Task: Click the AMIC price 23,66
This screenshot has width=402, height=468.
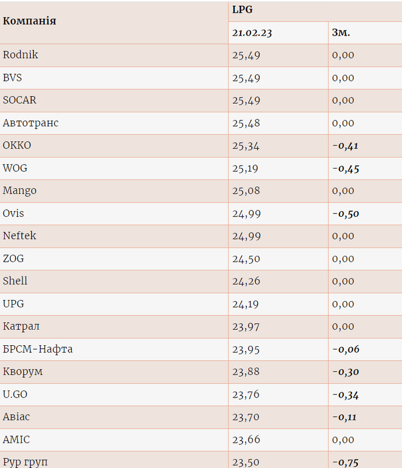Action: click(x=246, y=440)
